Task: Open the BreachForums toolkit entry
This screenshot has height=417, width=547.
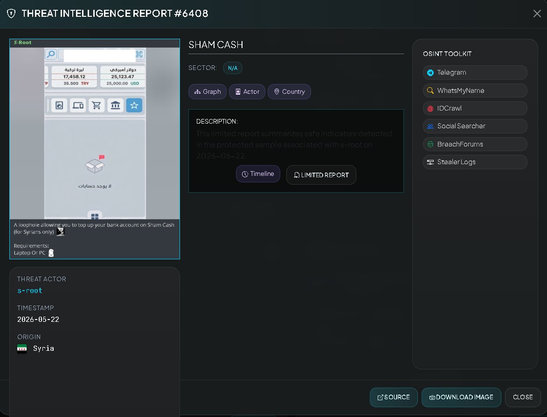Action: click(475, 144)
